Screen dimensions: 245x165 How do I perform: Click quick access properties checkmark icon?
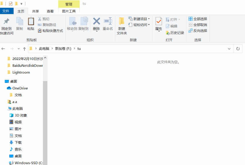tap(11, 3)
